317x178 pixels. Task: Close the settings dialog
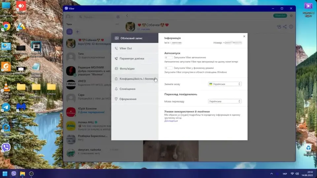pyautogui.click(x=244, y=36)
